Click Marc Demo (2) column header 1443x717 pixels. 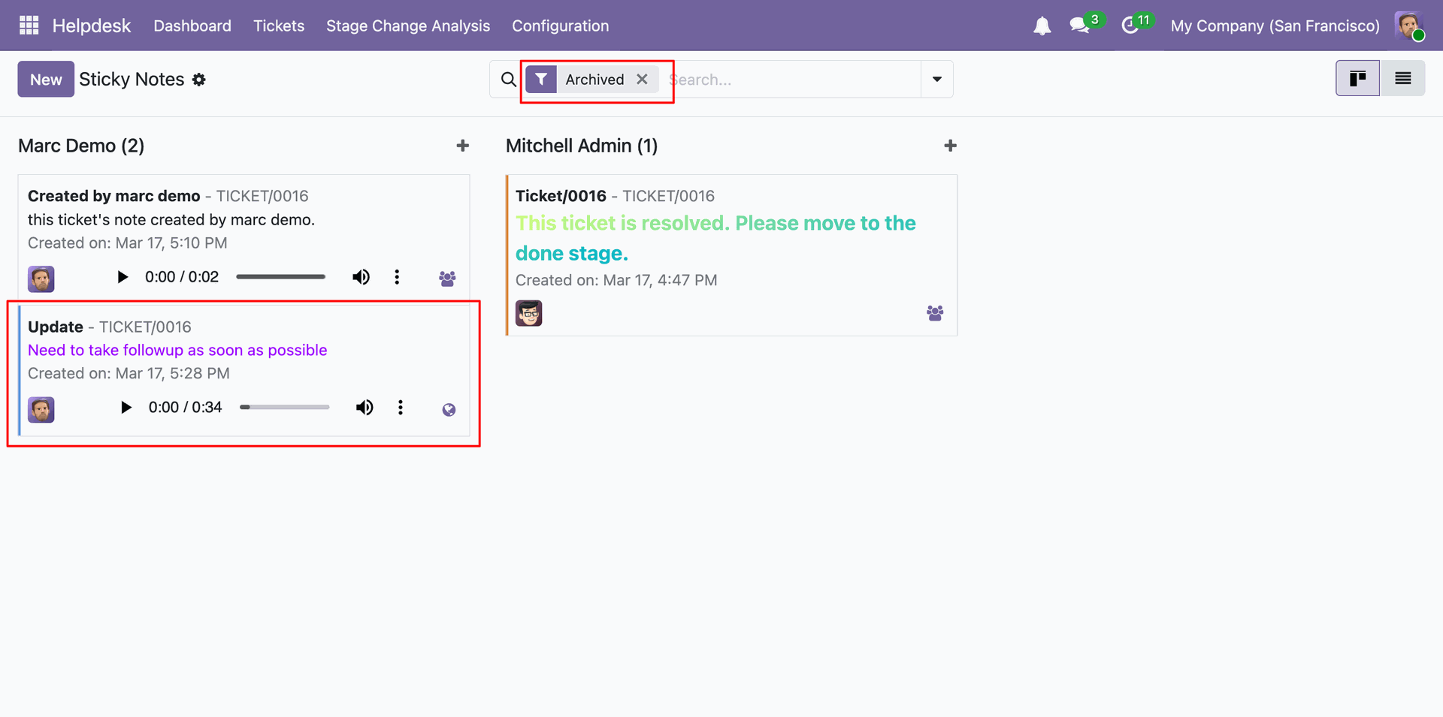tap(81, 146)
